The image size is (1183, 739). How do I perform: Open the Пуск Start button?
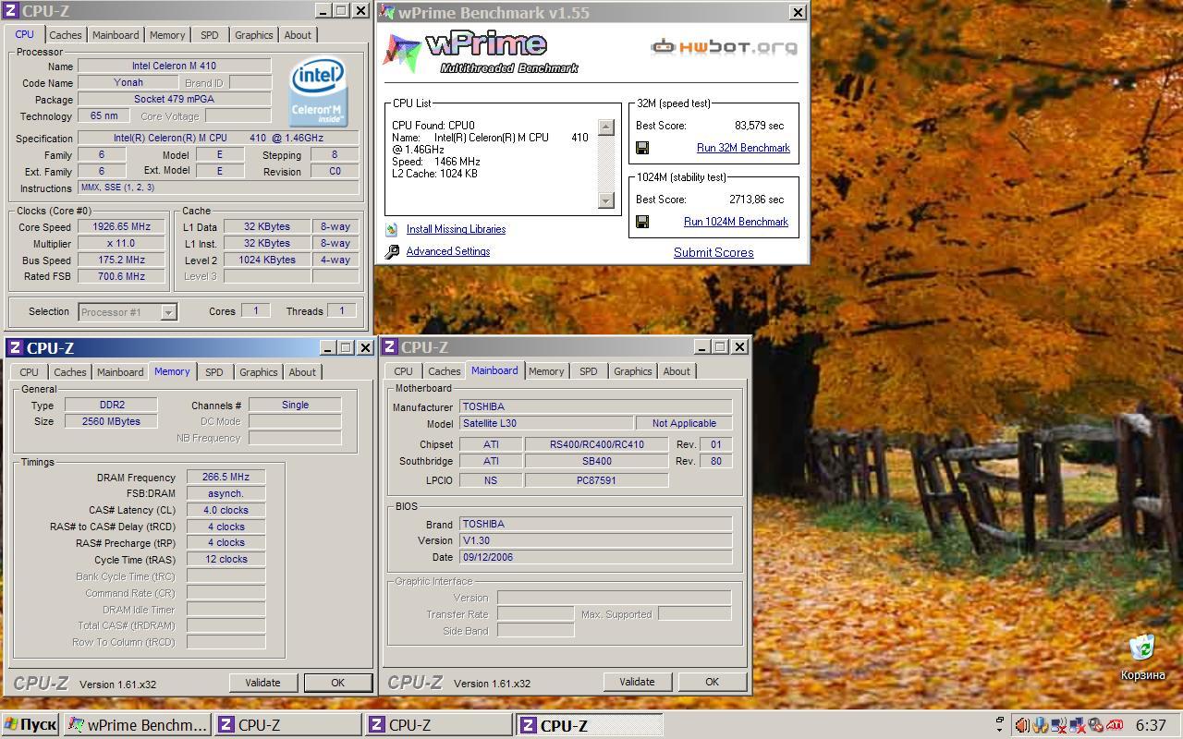point(30,725)
